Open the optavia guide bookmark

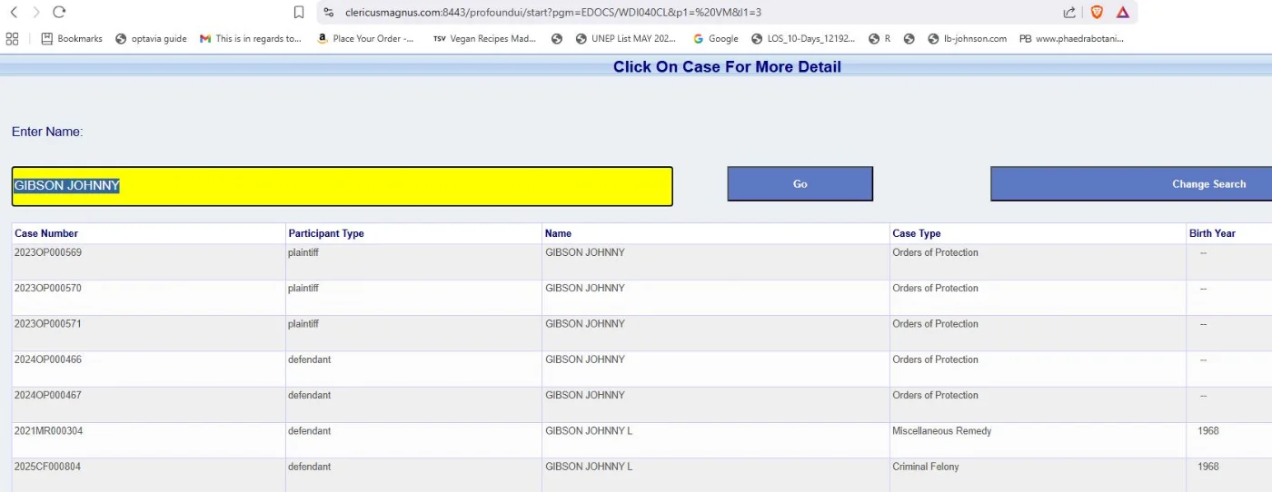click(151, 38)
